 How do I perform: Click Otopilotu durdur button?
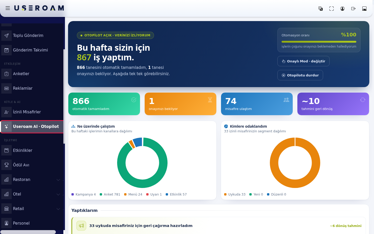(300, 75)
